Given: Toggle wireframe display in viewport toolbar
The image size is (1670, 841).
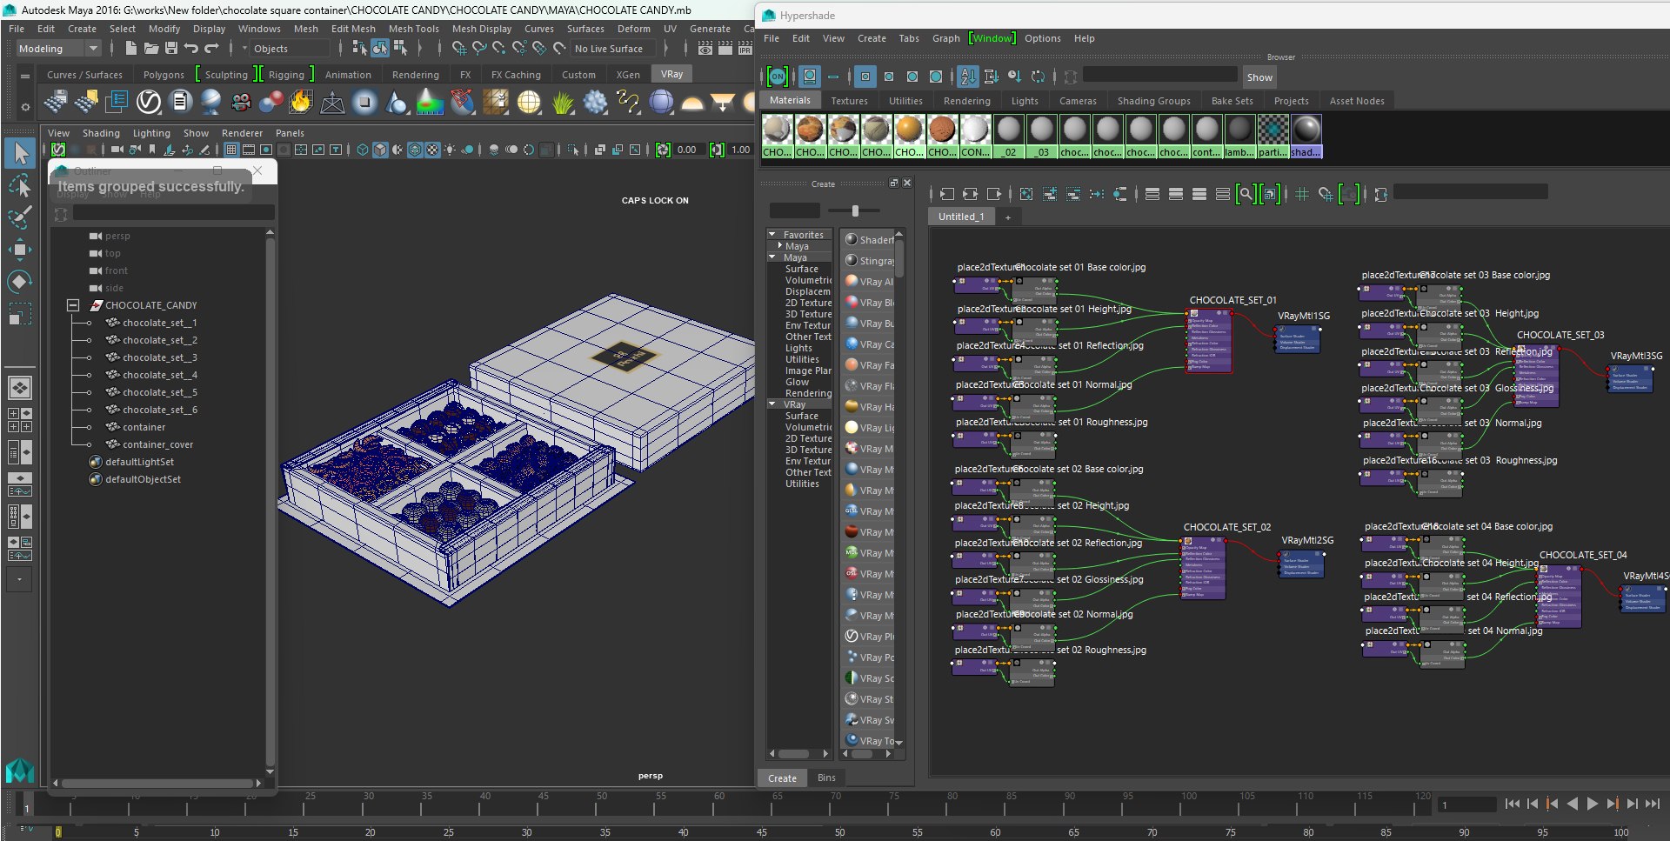Looking at the screenshot, I should point(363,150).
